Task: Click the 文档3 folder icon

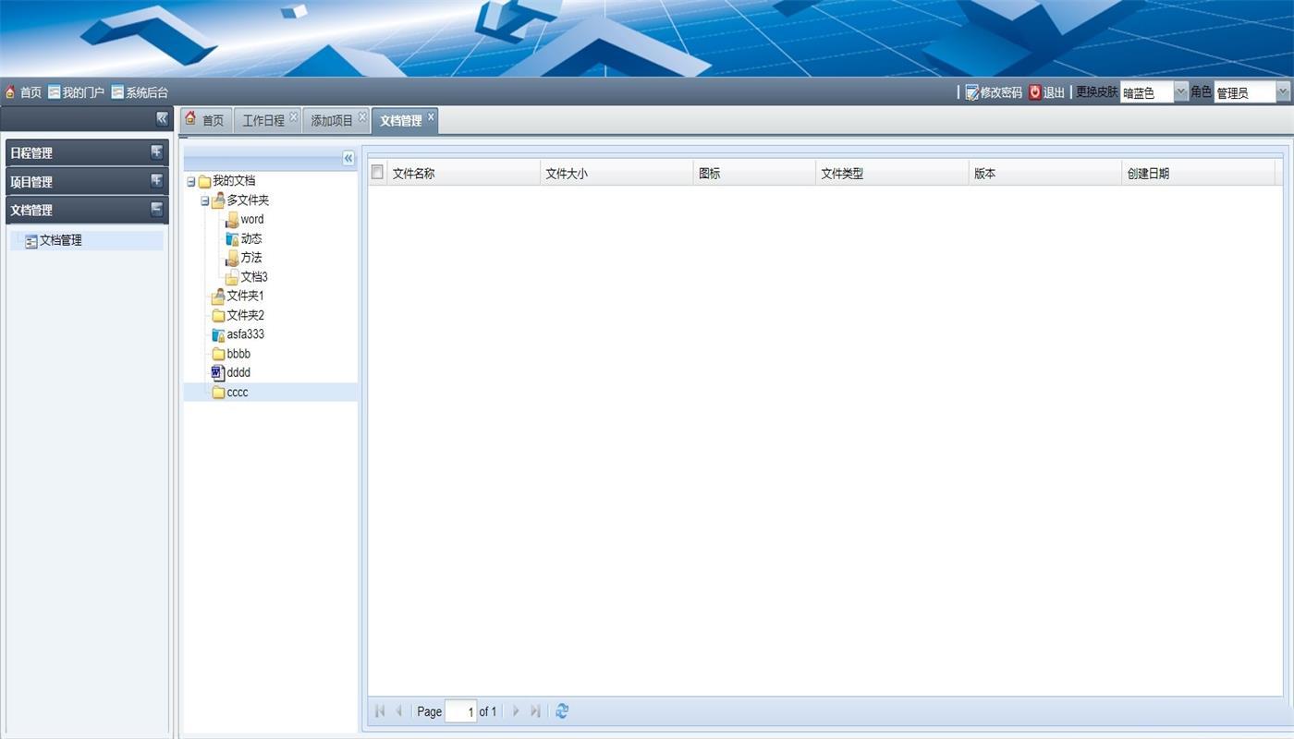Action: 232,278
